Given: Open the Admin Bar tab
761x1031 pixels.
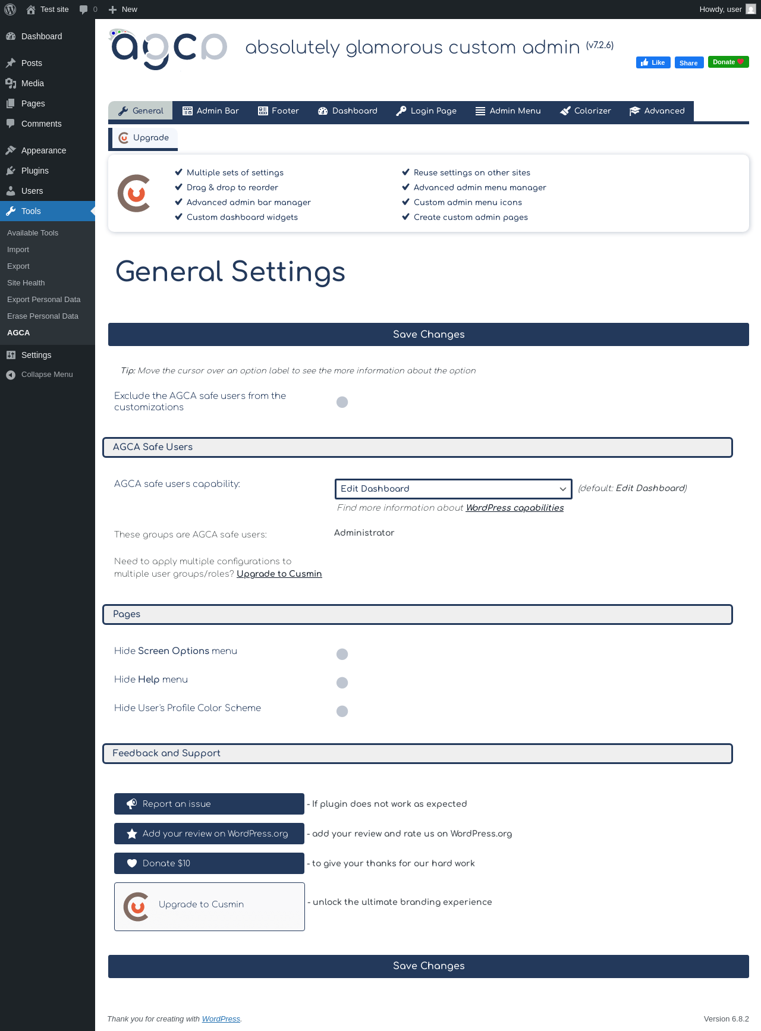Looking at the screenshot, I should [210, 111].
